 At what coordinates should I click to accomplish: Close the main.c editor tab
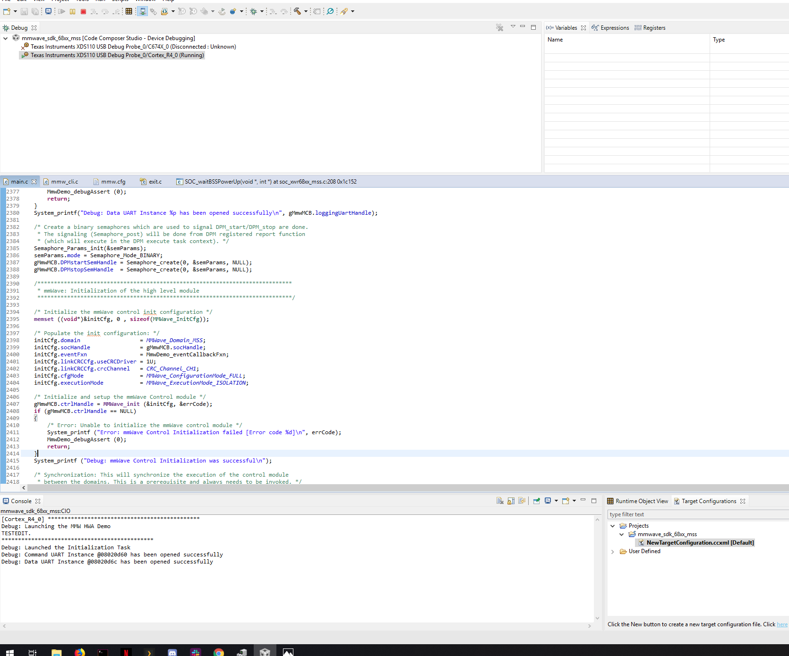[34, 182]
